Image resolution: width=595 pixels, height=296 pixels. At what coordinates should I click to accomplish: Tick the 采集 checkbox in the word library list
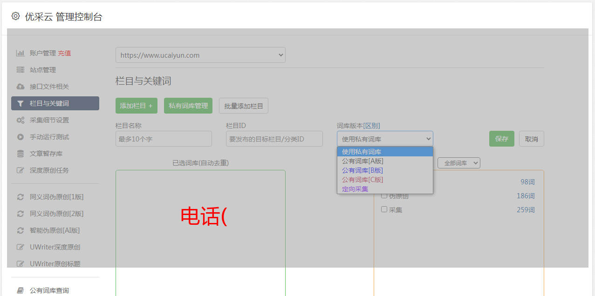pos(384,209)
